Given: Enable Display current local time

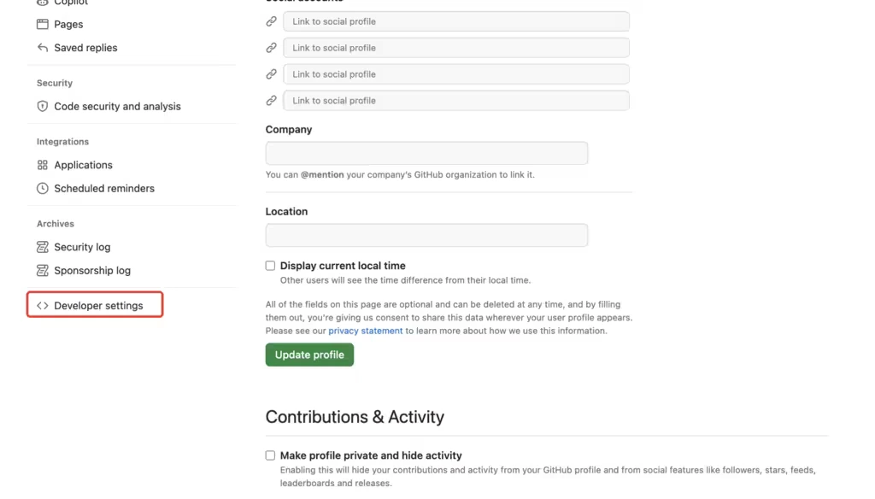Looking at the screenshot, I should tap(270, 265).
